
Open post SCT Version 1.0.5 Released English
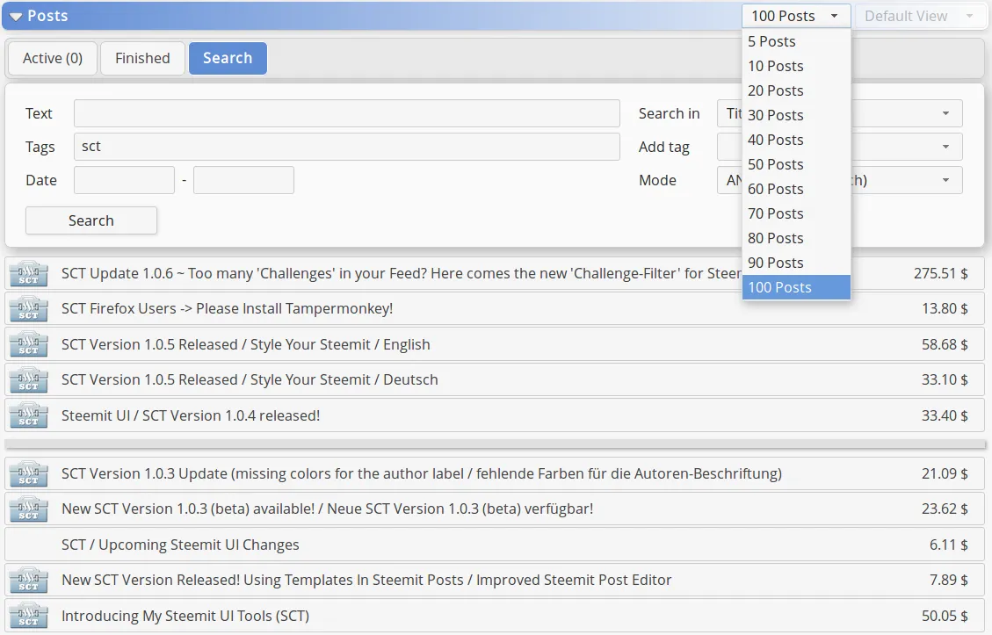245,344
